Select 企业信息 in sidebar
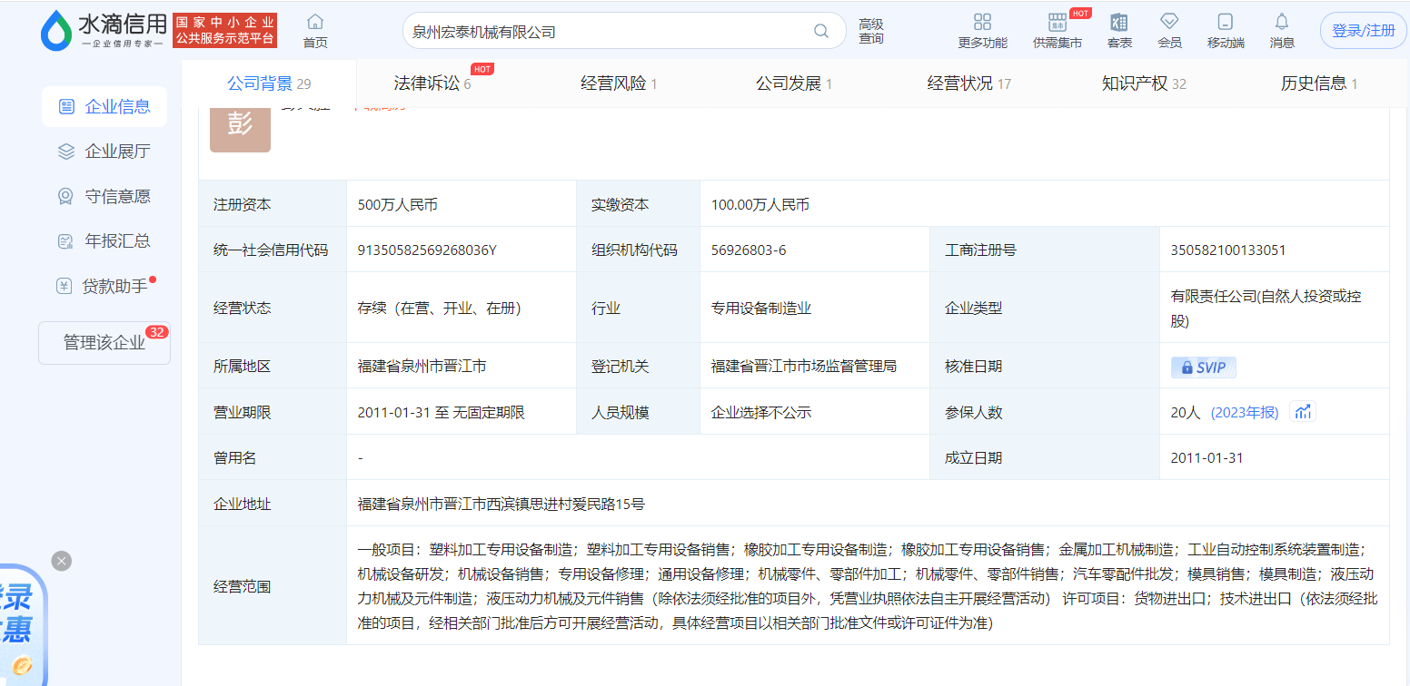 104,106
